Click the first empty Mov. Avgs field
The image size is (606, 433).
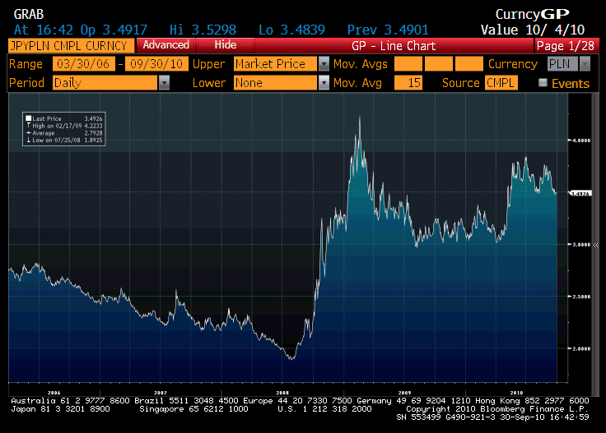408,64
